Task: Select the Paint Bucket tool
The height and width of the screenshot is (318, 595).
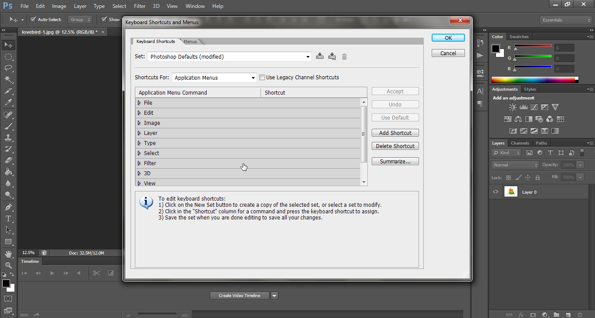Action: (8, 172)
